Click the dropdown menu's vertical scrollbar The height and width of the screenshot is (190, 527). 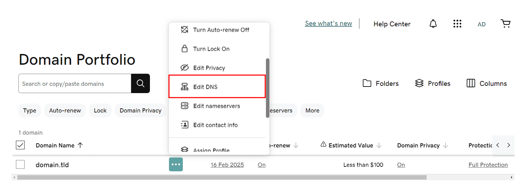pos(267,88)
